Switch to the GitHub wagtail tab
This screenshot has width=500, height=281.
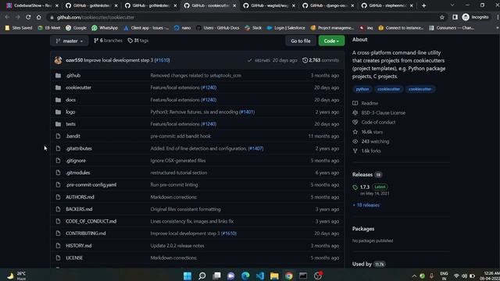coord(270,5)
